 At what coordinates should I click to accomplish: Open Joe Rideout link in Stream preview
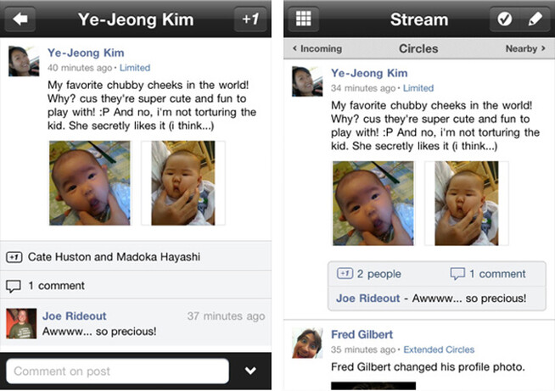click(367, 299)
